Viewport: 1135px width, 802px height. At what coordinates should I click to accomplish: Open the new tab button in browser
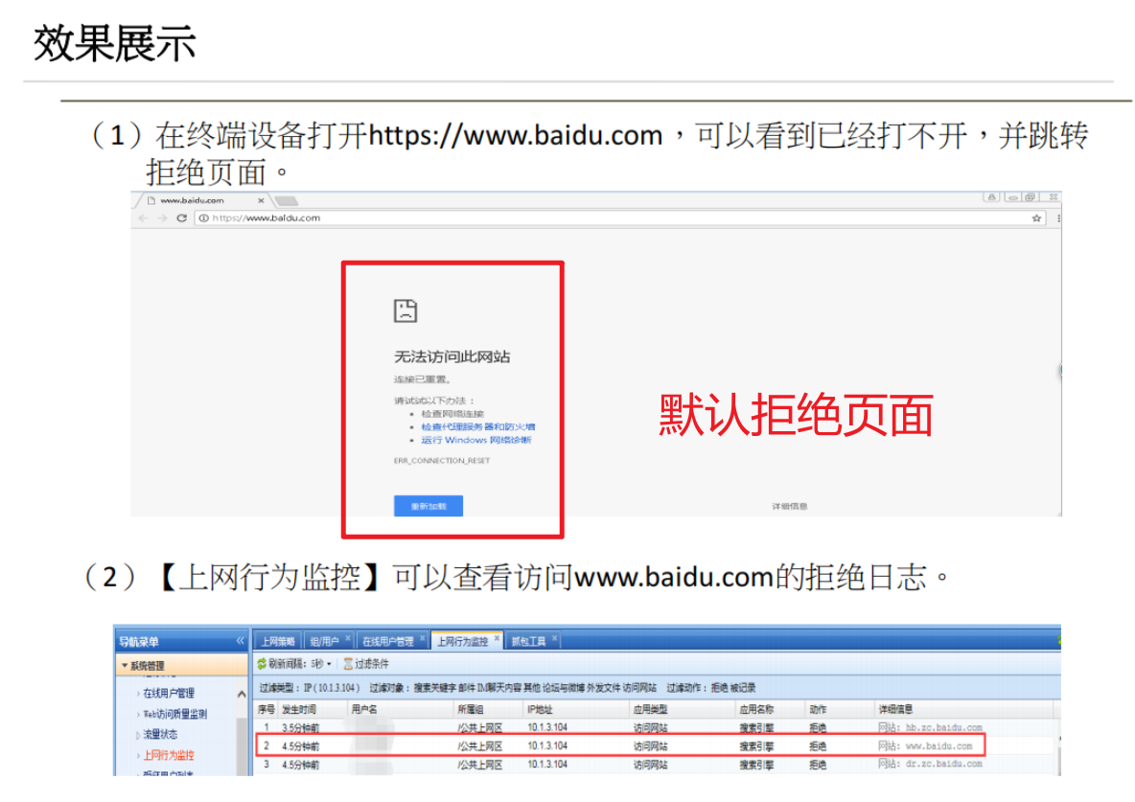[287, 200]
